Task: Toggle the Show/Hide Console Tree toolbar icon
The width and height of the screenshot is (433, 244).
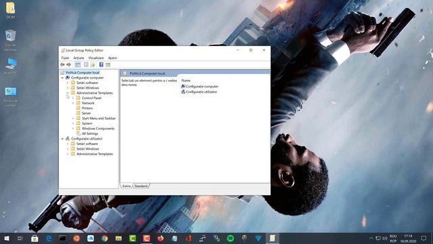Action: 78,65
